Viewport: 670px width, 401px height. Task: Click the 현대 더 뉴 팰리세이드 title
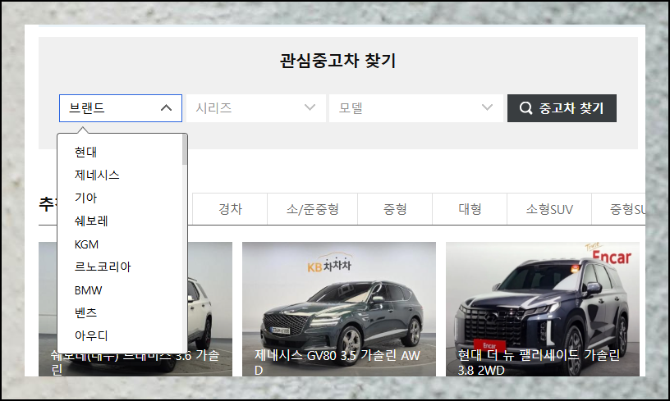(539, 362)
